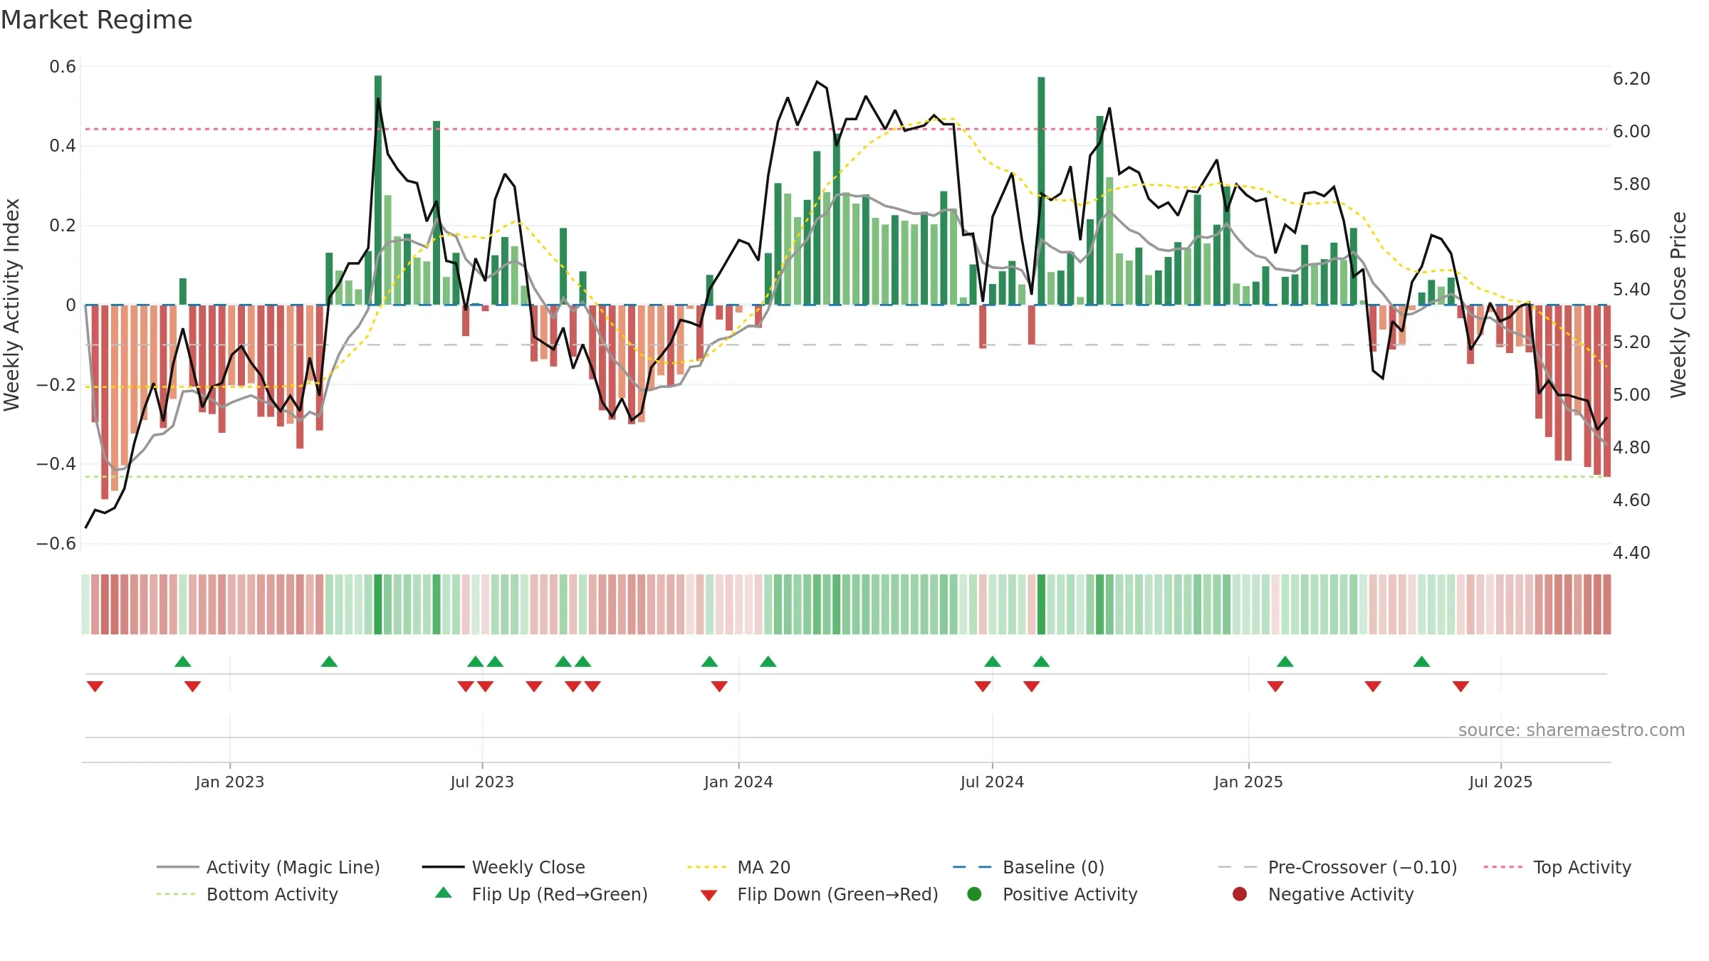
Task: Click the Jan 2024 date label
Action: click(738, 782)
